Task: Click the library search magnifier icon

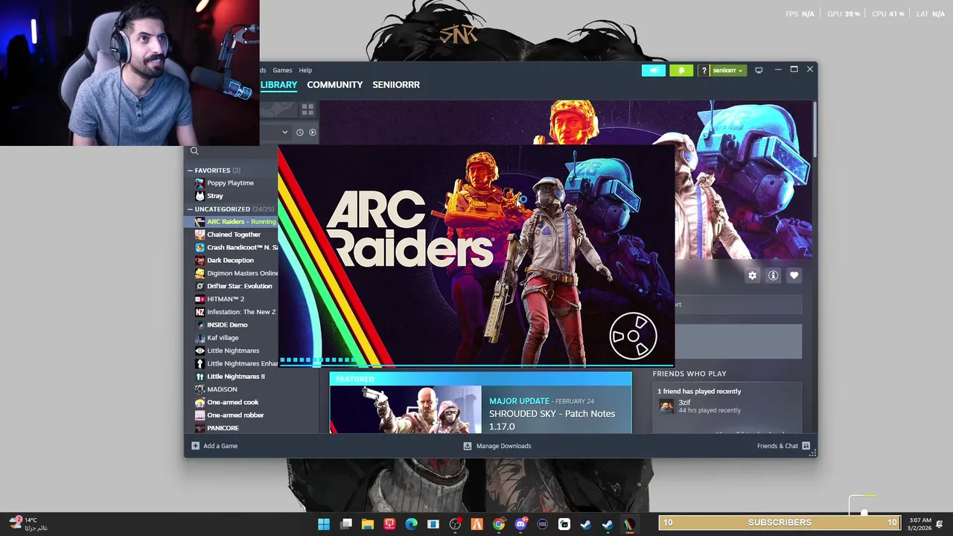Action: (194, 151)
